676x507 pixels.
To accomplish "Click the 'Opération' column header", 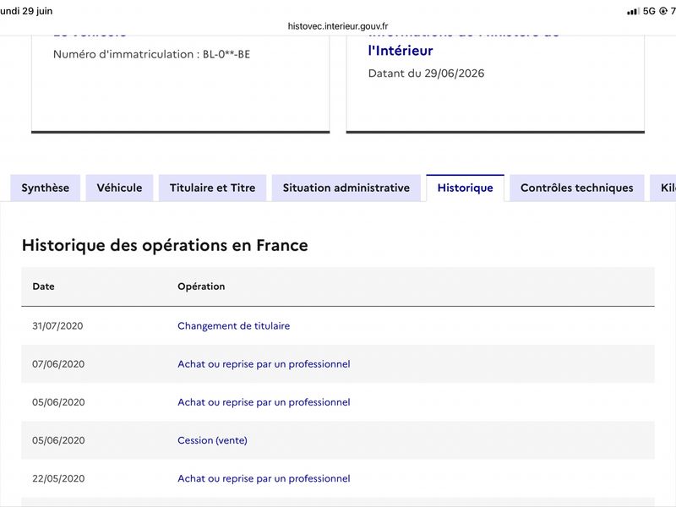I will point(201,286).
